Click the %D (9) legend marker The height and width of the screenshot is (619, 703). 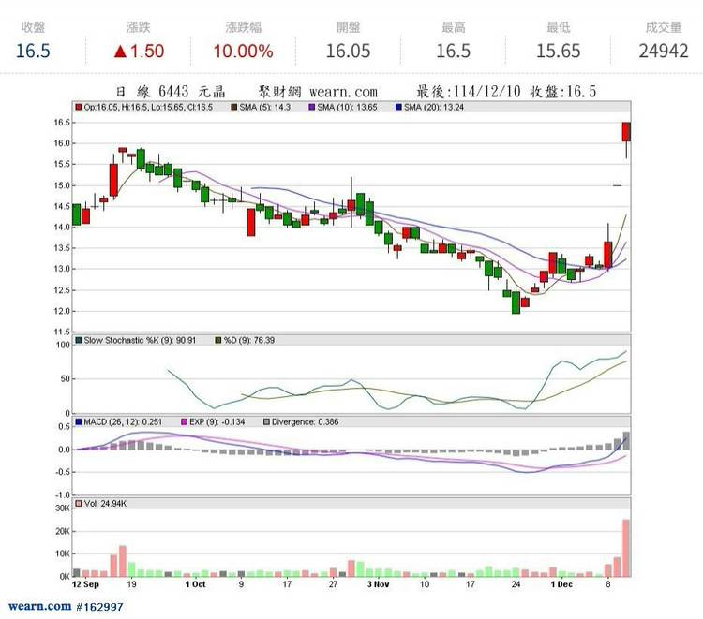(217, 339)
